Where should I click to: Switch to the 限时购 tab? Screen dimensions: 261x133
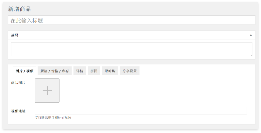(x=110, y=71)
